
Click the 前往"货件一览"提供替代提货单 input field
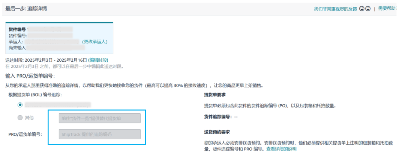[x=100, y=118]
